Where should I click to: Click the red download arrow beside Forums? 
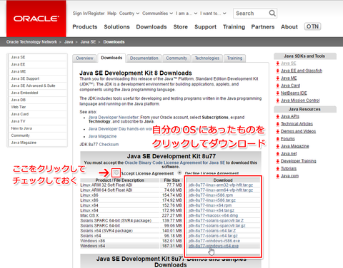277,139
